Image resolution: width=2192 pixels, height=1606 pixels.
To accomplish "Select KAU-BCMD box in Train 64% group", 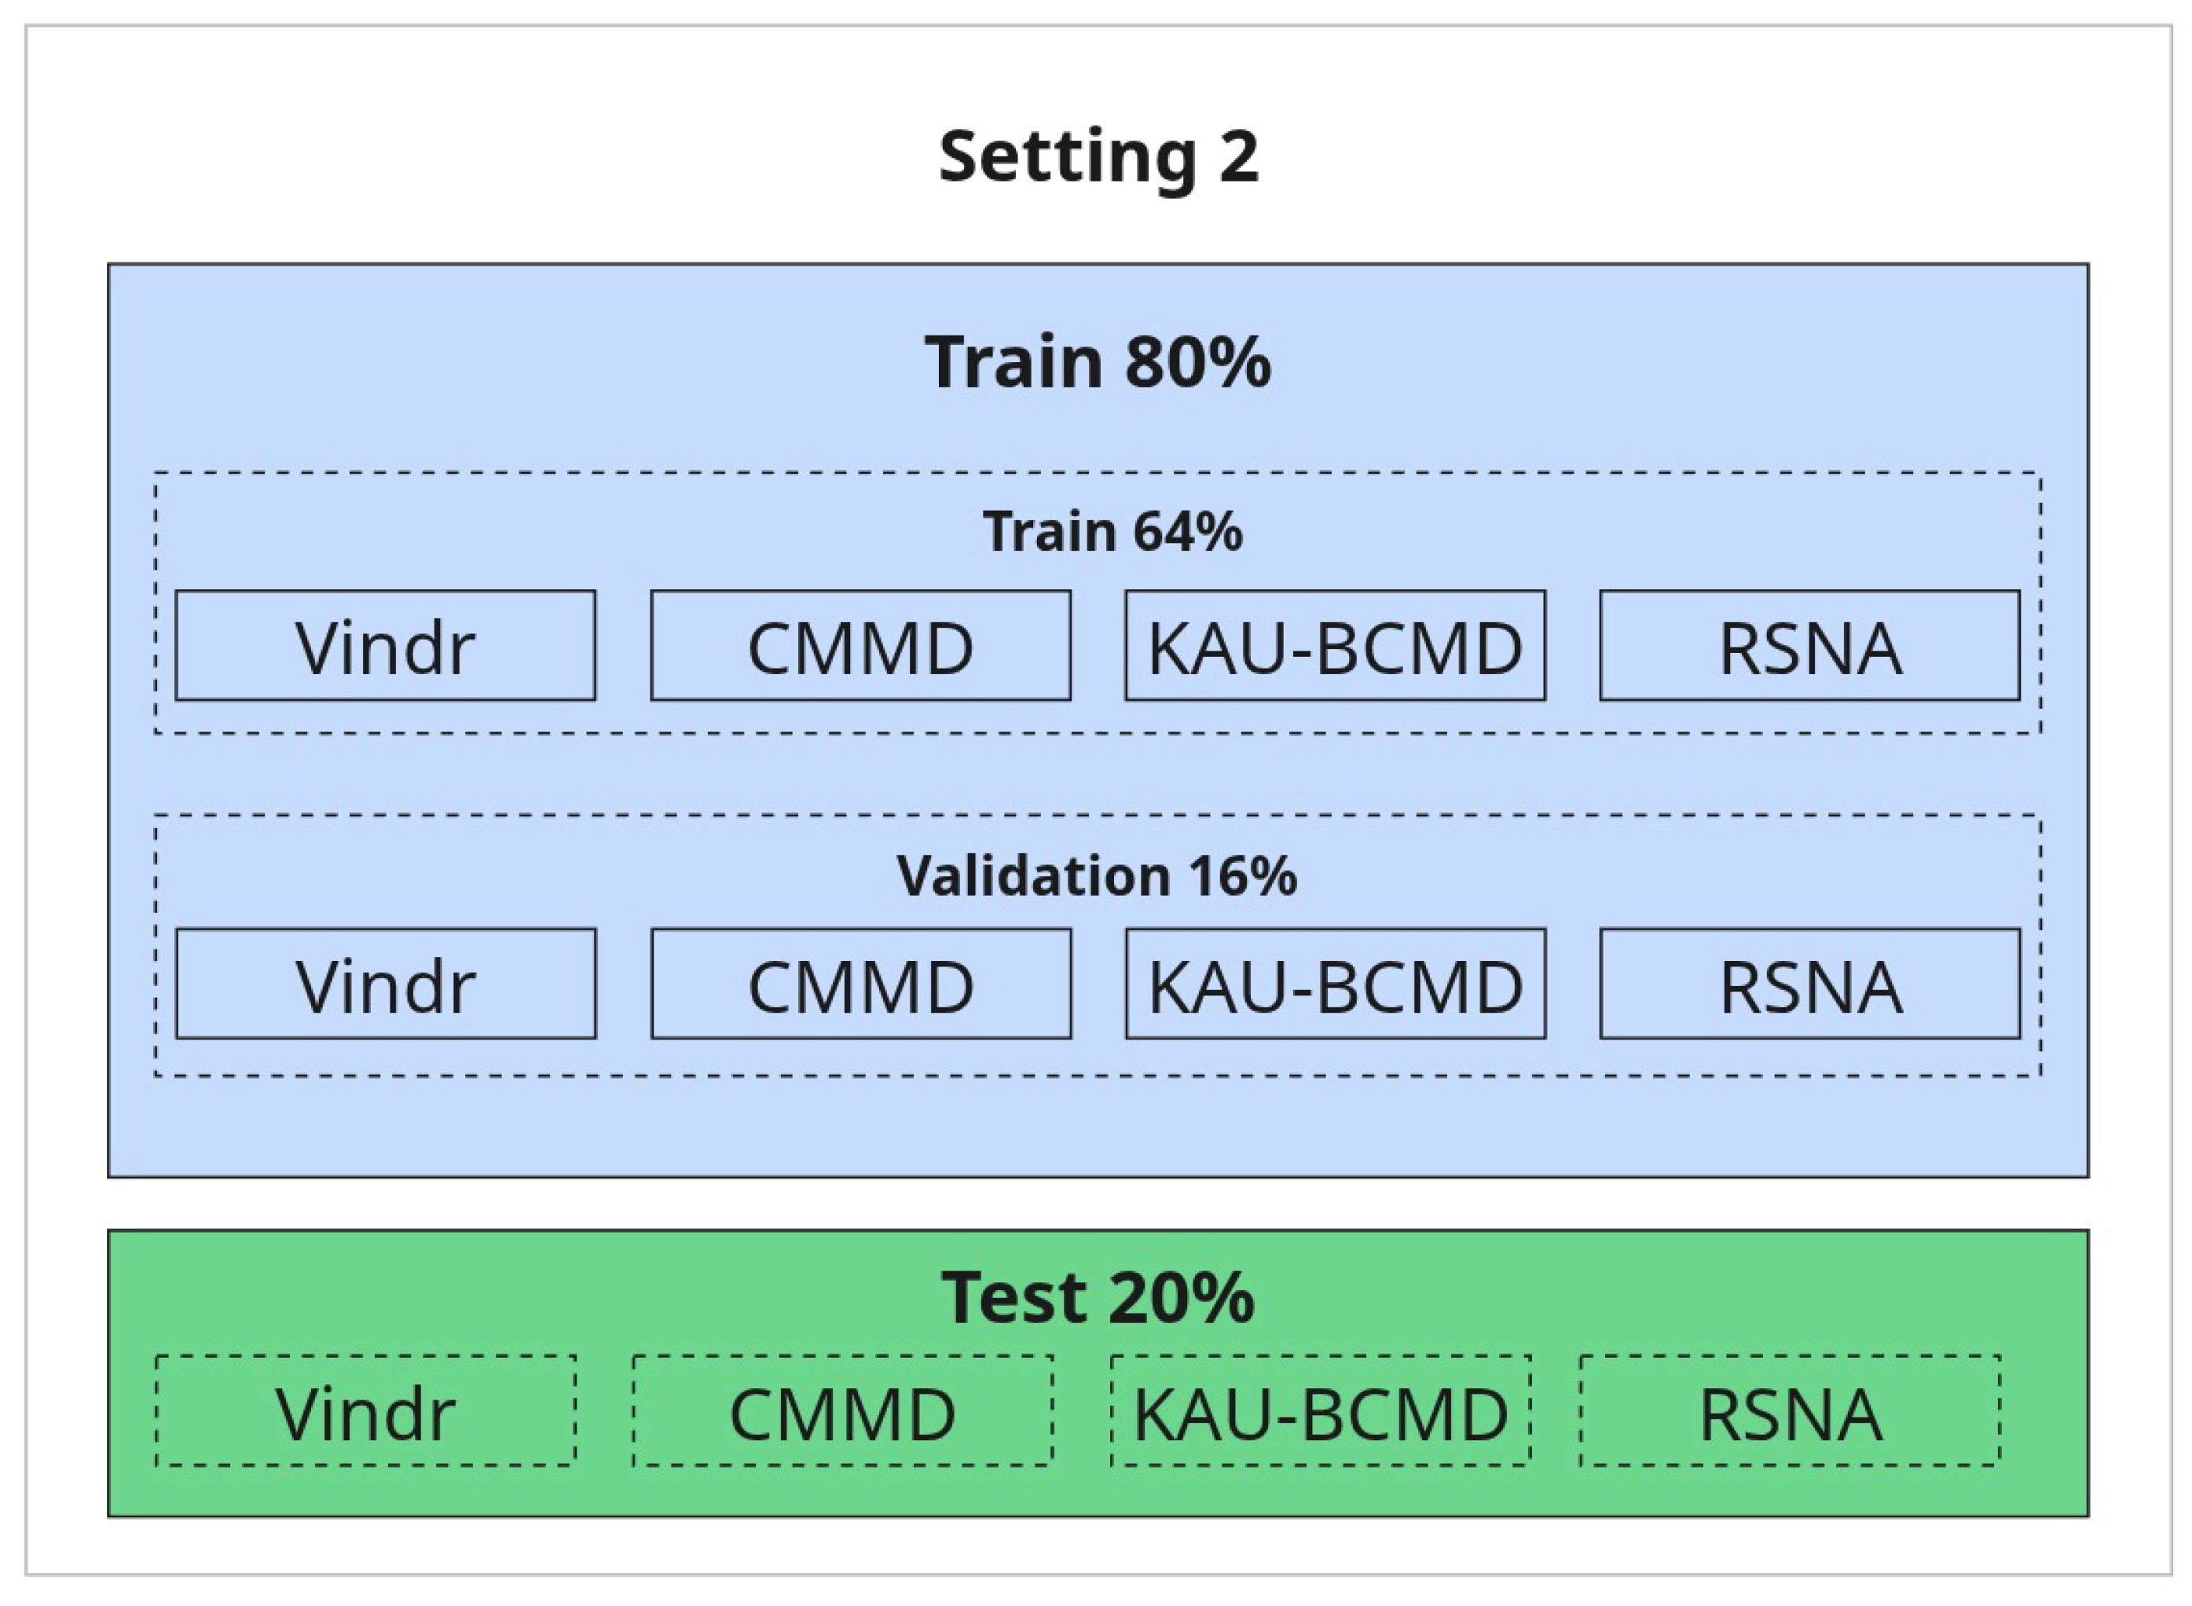I will coord(1335,646).
